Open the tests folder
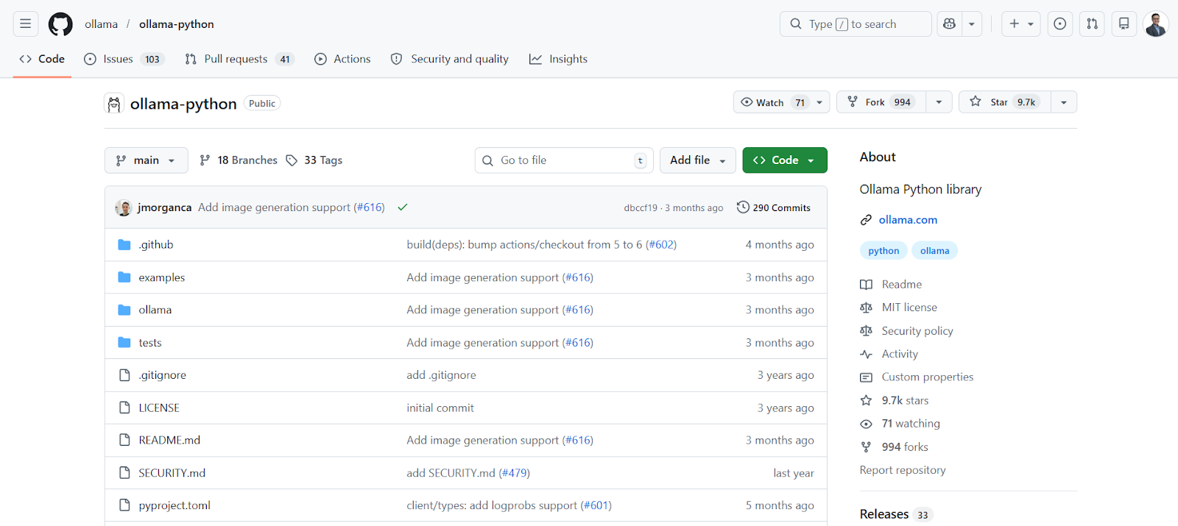The width and height of the screenshot is (1178, 526). point(150,343)
